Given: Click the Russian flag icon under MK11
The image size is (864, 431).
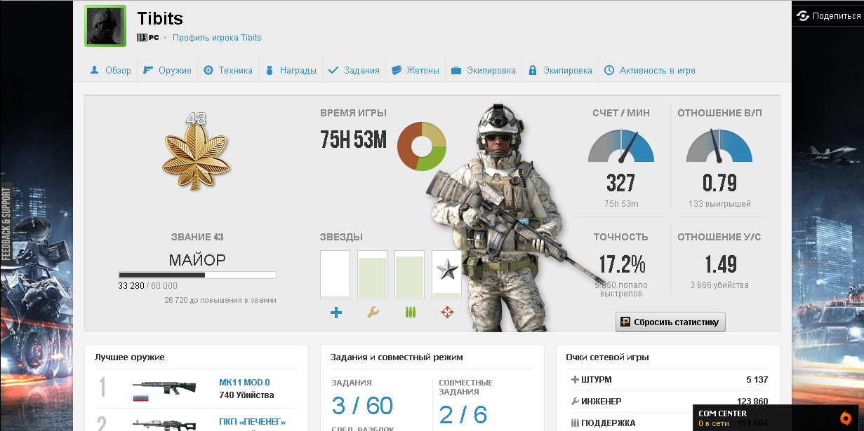Looking at the screenshot, I should (x=140, y=397).
